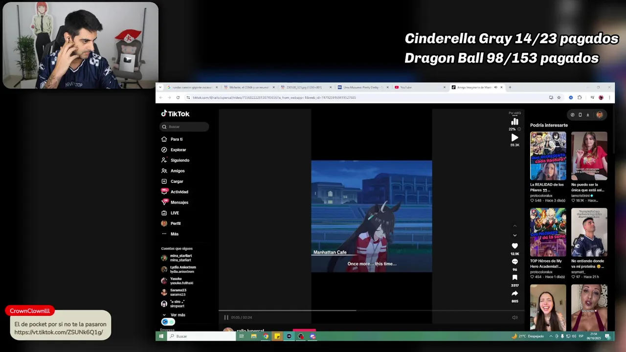Open siropeart account
Screen dimensions: 626x352
tap(173, 304)
